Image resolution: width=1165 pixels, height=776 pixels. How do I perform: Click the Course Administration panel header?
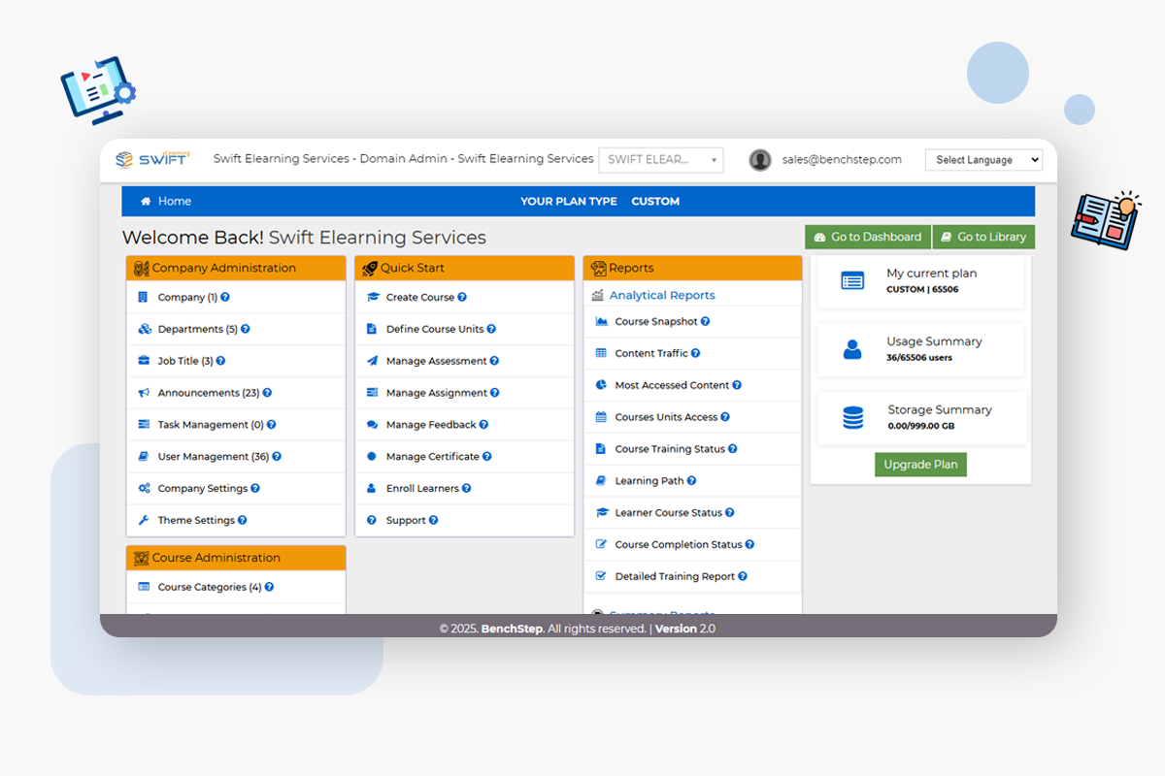click(x=236, y=558)
